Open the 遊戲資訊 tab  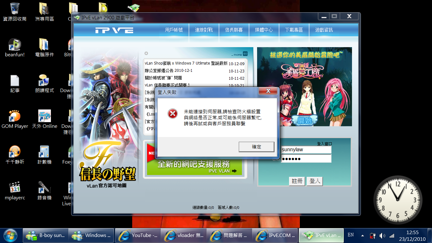pos(324,30)
